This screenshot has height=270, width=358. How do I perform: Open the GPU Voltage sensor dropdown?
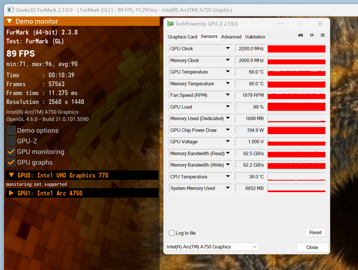click(228, 141)
